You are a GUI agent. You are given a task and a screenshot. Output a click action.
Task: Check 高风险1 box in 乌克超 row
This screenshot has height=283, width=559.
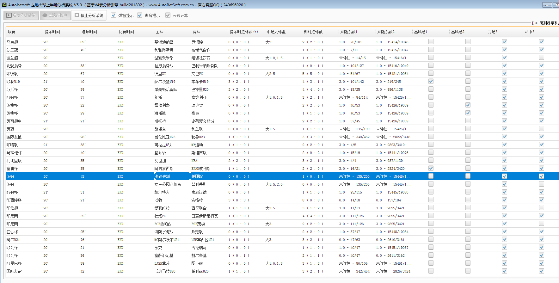coord(431,42)
